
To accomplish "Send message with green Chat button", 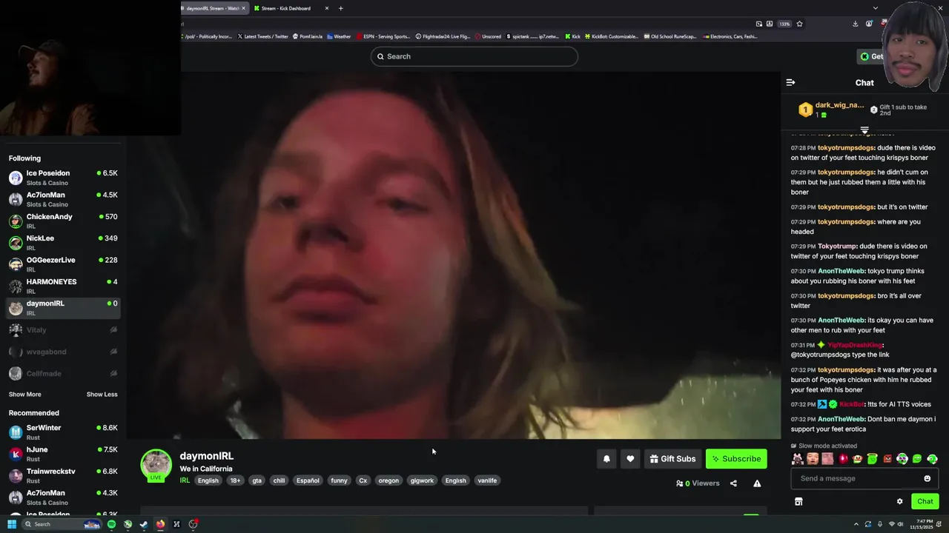I will click(x=925, y=501).
